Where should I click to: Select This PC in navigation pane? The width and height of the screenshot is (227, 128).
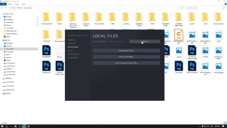(x=7, y=40)
